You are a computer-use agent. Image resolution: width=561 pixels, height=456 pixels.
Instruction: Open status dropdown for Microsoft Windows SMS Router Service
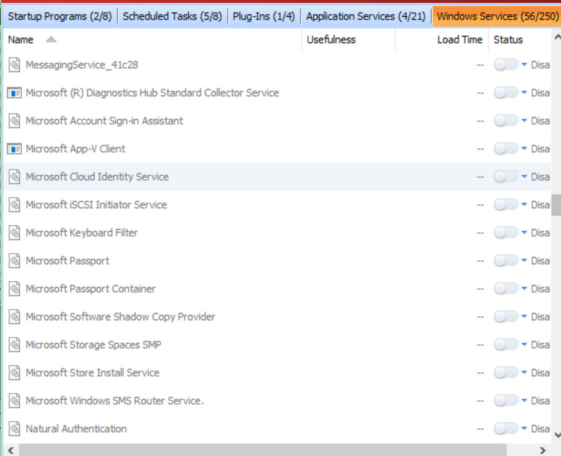pos(524,400)
